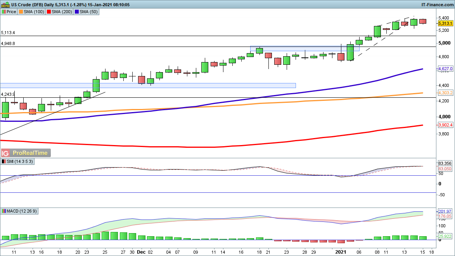The width and height of the screenshot is (455, 256).
Task: Click the 2021 year marker on time axis
Action: coord(341,252)
